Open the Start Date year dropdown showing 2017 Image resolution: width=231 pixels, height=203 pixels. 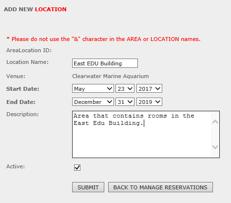(149, 88)
